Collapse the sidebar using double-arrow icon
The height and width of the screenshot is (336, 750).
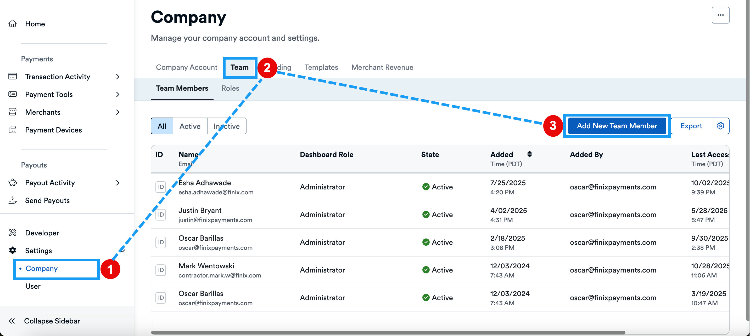pyautogui.click(x=12, y=321)
